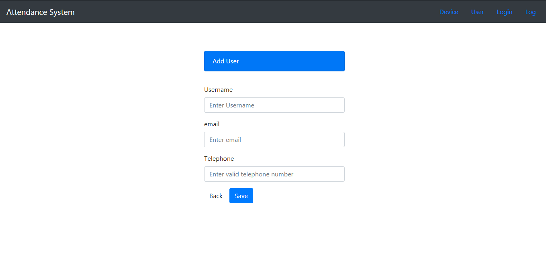Screen dimensions: 546x259
Task: Save the new user
Action: pyautogui.click(x=241, y=196)
